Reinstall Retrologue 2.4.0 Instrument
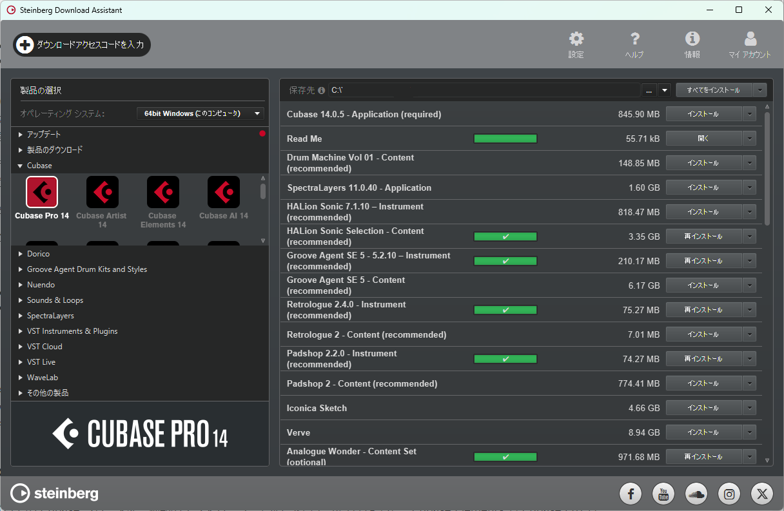Image resolution: width=784 pixels, height=511 pixels. coord(703,310)
